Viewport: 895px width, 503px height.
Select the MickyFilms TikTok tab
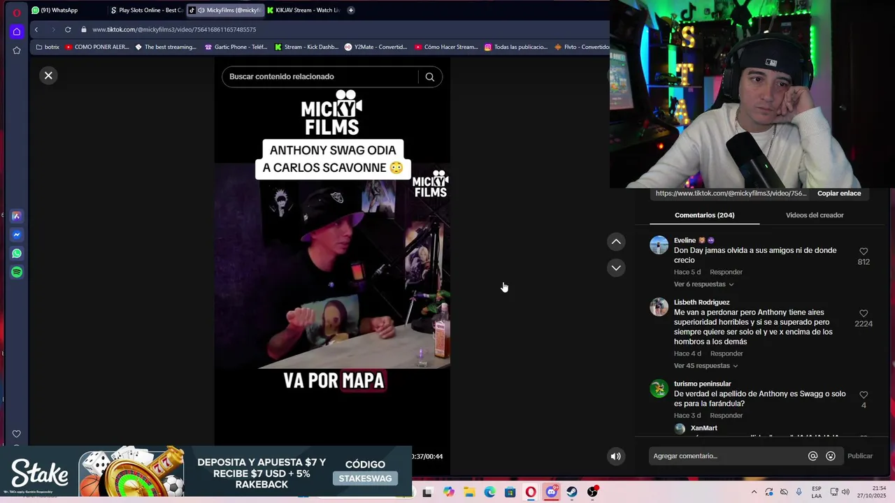[x=225, y=10]
